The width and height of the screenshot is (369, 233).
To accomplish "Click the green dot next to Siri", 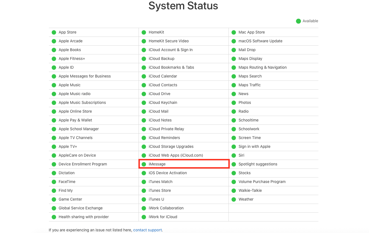I will (x=234, y=156).
